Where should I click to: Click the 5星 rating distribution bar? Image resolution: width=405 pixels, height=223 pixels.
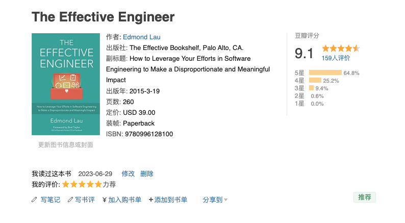pyautogui.click(x=325, y=73)
